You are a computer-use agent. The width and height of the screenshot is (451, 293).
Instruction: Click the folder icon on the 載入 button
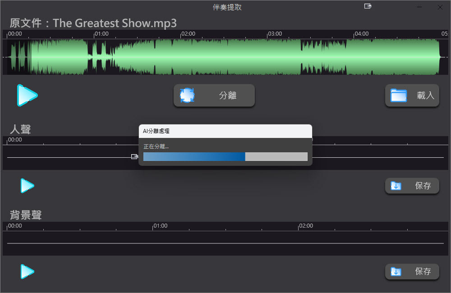tap(400, 95)
